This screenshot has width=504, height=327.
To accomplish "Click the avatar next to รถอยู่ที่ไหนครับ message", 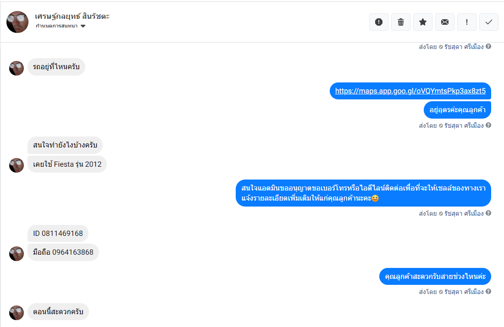I will (17, 68).
